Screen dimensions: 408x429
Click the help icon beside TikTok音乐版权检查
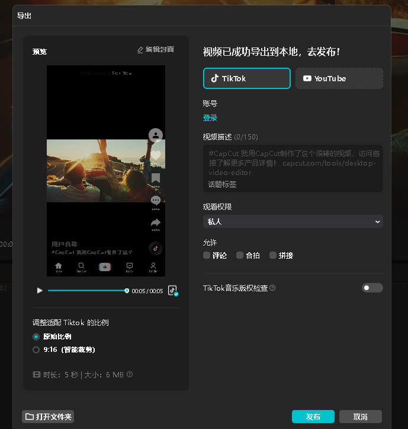[272, 288]
